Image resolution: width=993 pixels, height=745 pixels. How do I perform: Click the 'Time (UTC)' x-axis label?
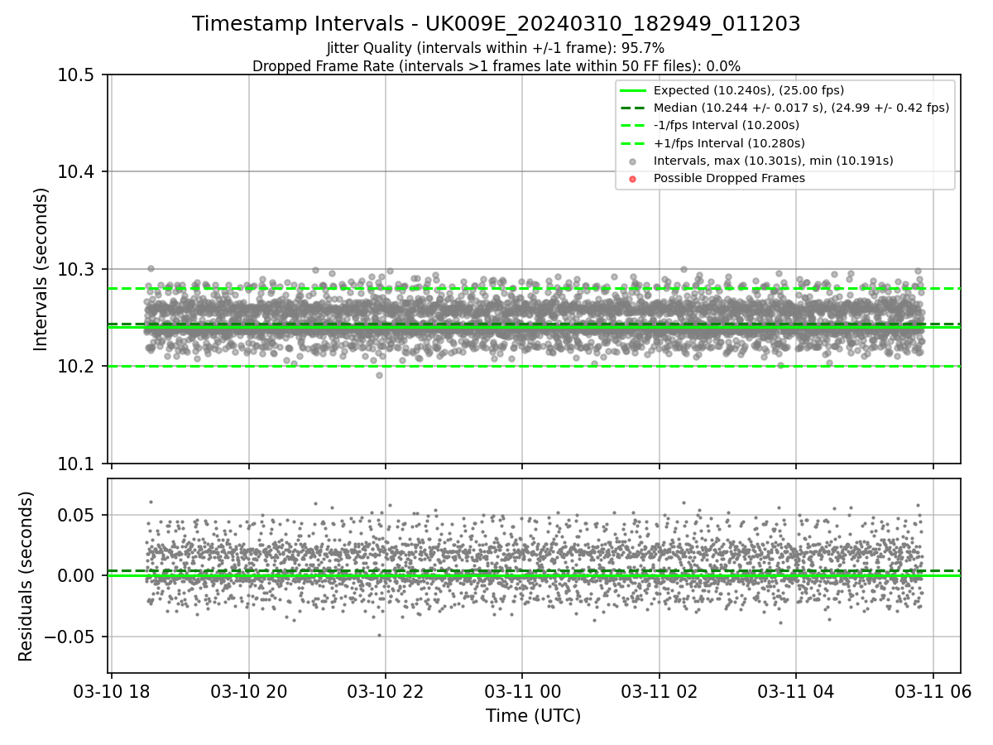tap(533, 715)
